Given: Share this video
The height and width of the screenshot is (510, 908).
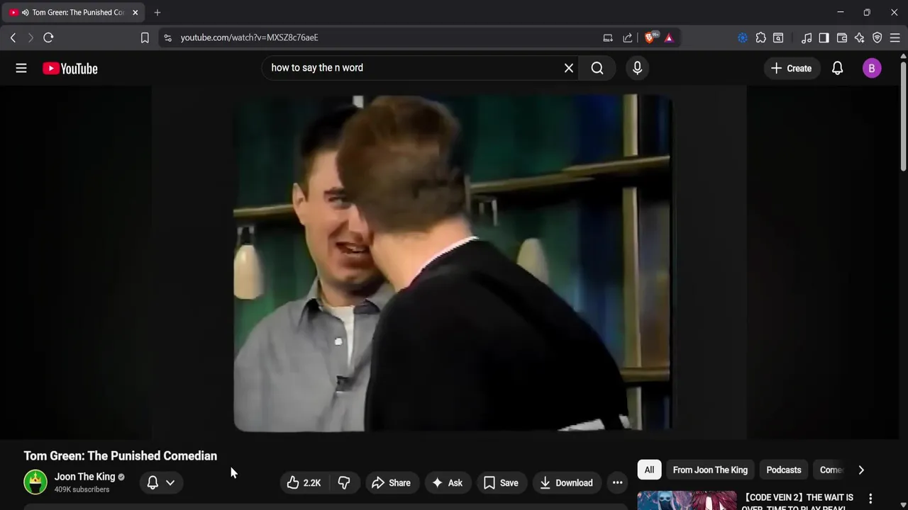Looking at the screenshot, I should pyautogui.click(x=391, y=482).
